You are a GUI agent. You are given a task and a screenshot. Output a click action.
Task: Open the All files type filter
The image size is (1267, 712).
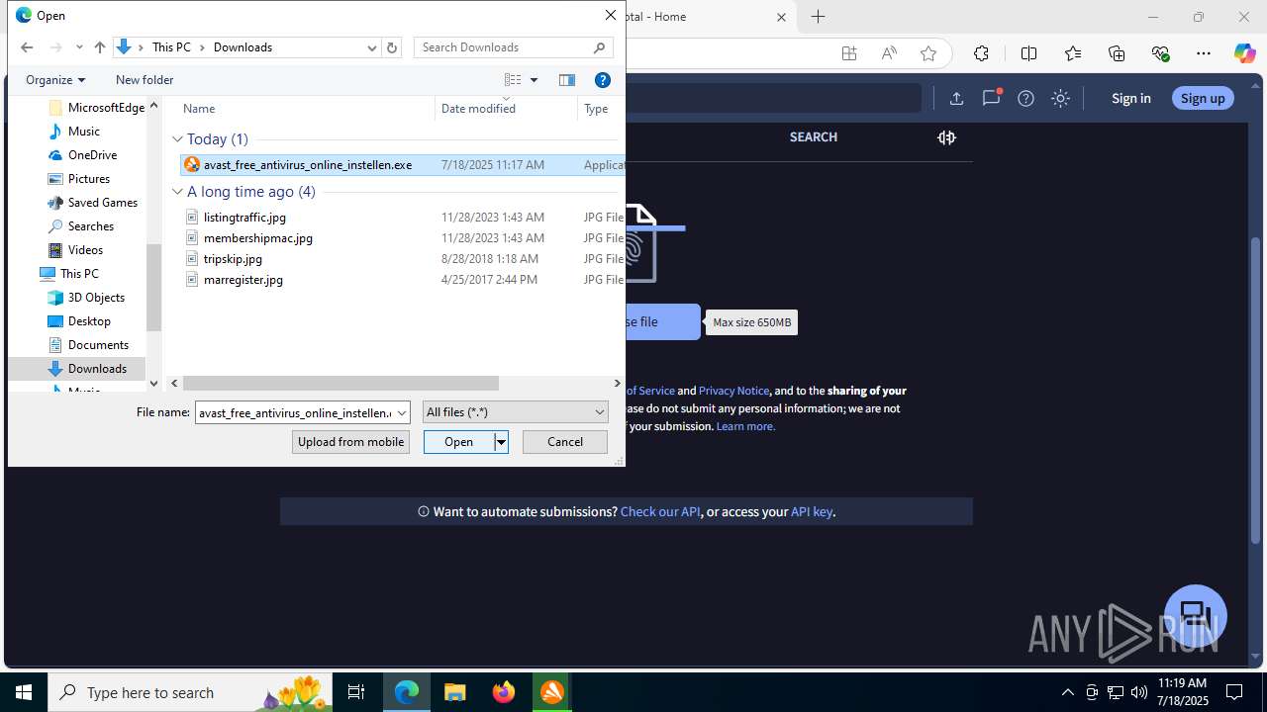[515, 412]
